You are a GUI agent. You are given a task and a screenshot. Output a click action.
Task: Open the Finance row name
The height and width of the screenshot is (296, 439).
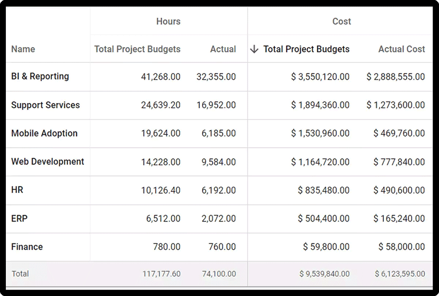[x=27, y=247]
